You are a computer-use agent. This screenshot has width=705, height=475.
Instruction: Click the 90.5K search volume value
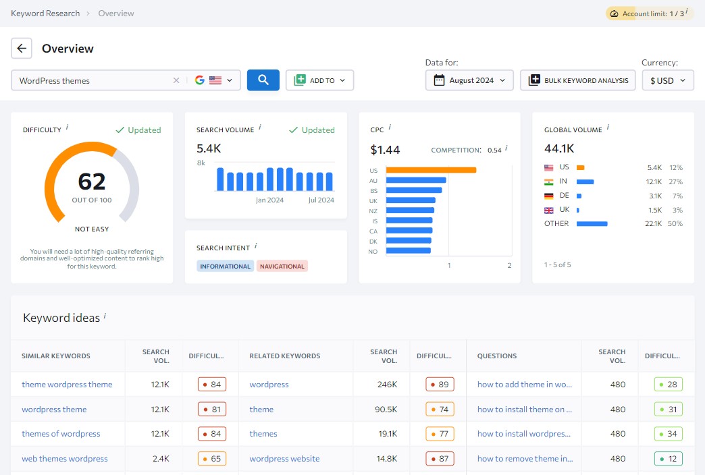(386, 410)
